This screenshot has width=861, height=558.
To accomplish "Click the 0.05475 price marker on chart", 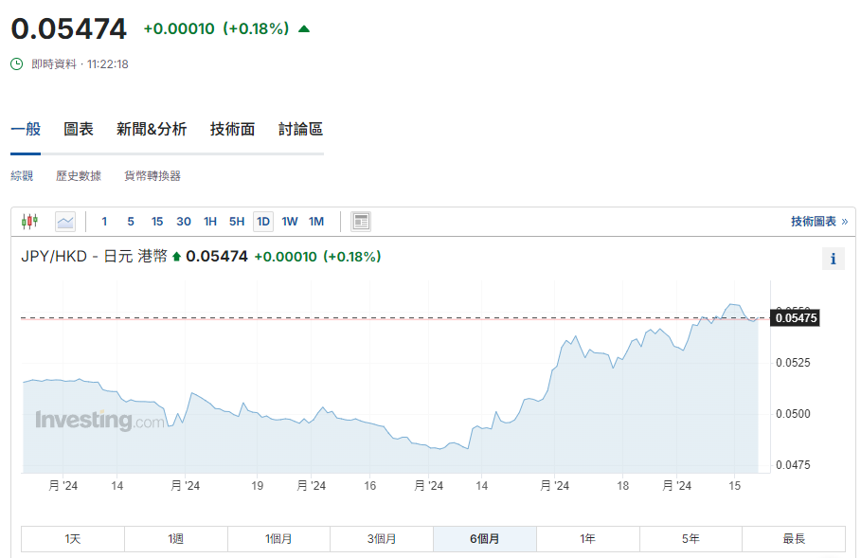I will point(796,318).
